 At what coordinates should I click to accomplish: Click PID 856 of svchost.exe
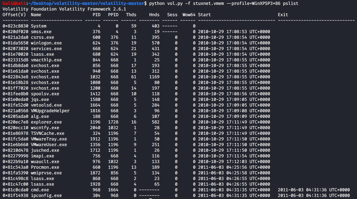(x=96, y=65)
